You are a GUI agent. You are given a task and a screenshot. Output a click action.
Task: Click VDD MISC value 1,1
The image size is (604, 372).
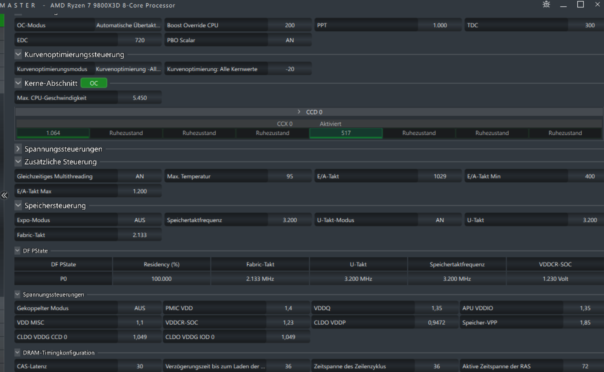coord(139,323)
